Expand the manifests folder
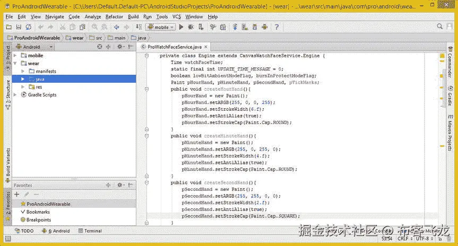The height and width of the screenshot is (246, 458). pos(23,71)
